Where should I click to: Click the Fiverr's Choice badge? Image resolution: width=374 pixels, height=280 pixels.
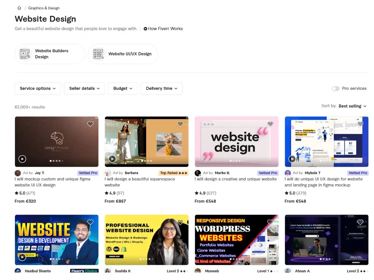[x=84, y=271]
